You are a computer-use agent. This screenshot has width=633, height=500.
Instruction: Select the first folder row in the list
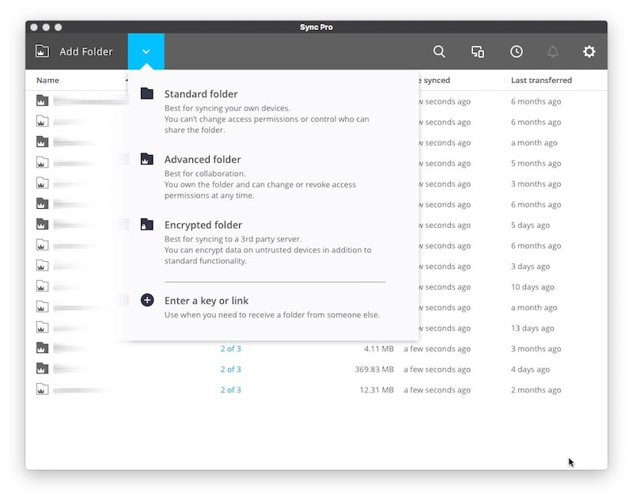(79, 101)
